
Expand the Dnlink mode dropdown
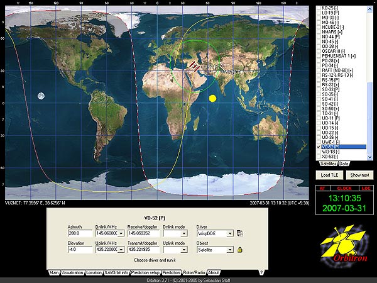tap(184, 233)
